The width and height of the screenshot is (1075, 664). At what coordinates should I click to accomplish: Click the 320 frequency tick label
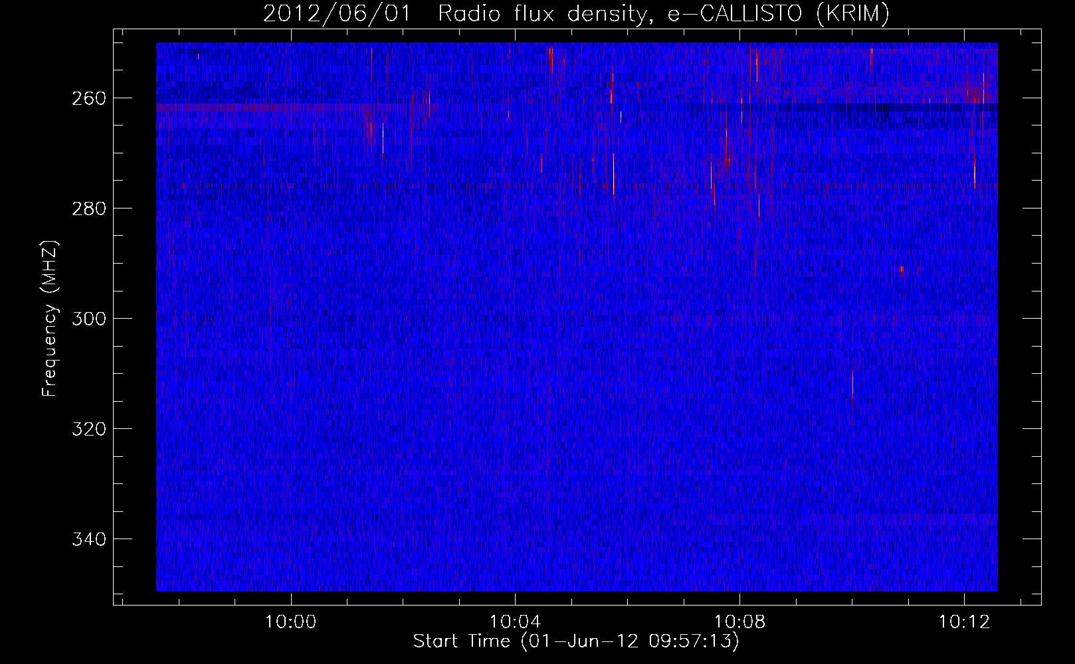88,429
